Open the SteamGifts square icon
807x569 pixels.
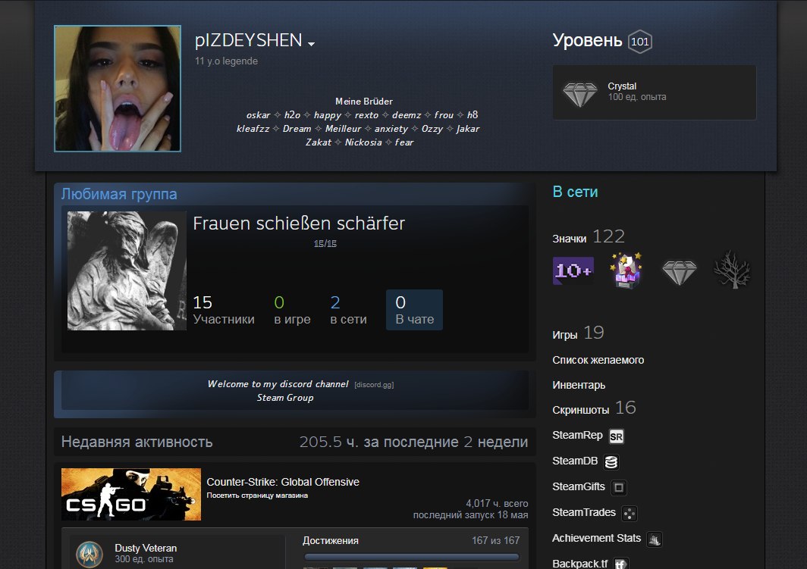coord(619,487)
